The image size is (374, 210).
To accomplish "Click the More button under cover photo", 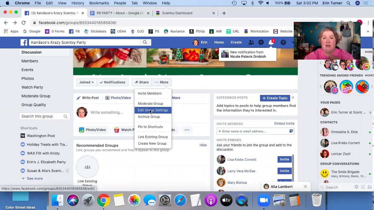I will coord(162,82).
